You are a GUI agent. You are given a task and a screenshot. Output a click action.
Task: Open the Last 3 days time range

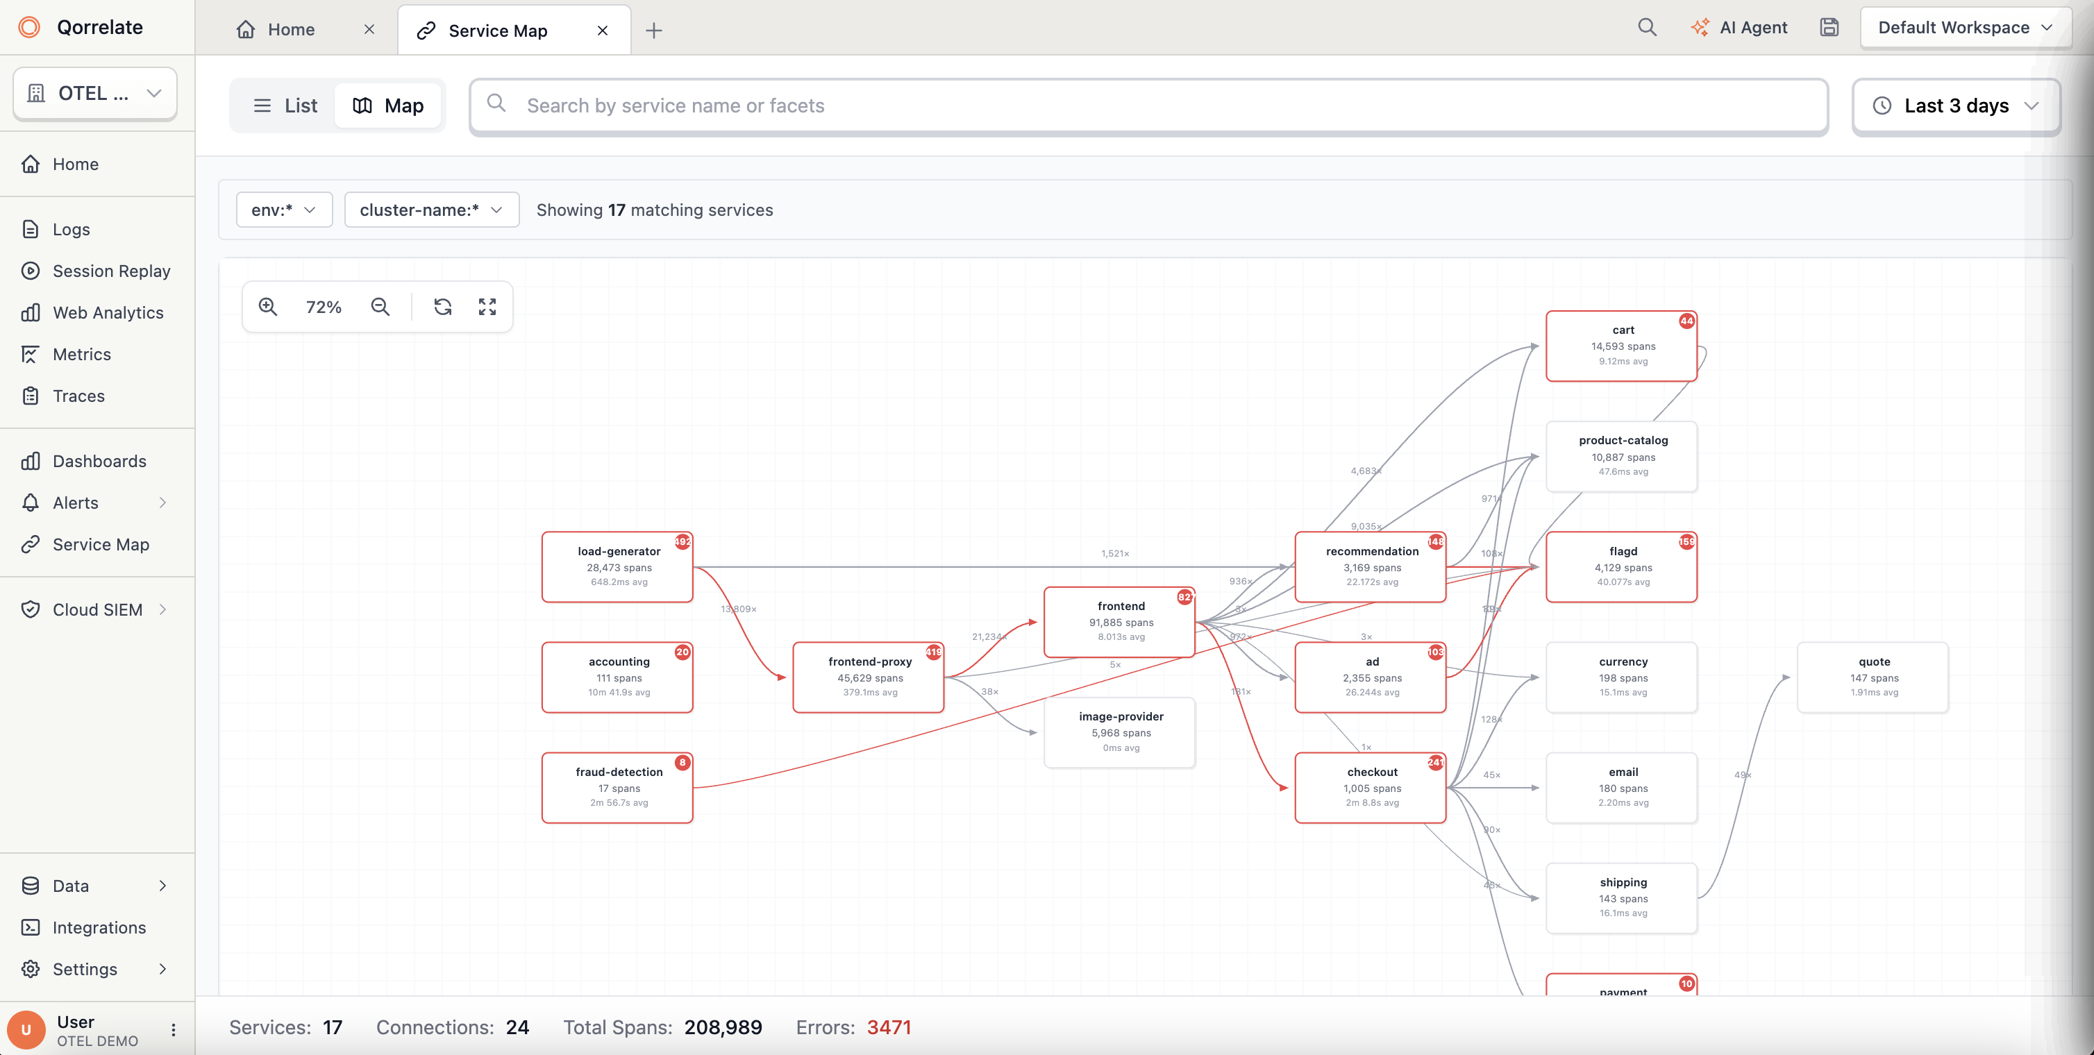[1955, 105]
